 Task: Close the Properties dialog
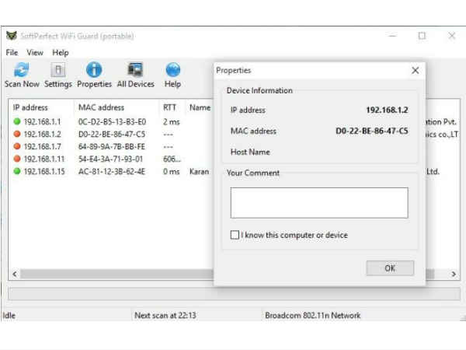[416, 71]
